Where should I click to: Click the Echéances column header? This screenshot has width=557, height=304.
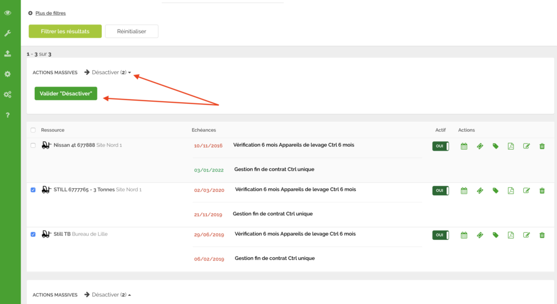204,130
